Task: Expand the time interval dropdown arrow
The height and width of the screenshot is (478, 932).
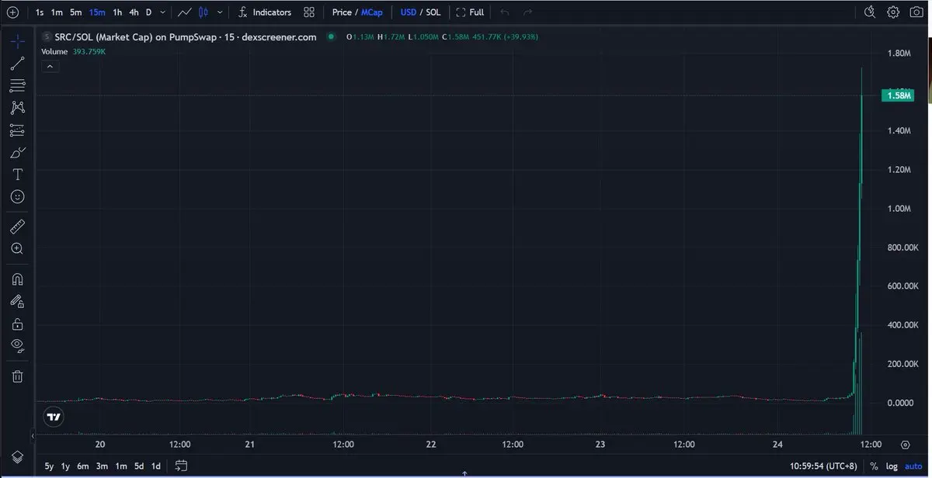Action: point(162,12)
